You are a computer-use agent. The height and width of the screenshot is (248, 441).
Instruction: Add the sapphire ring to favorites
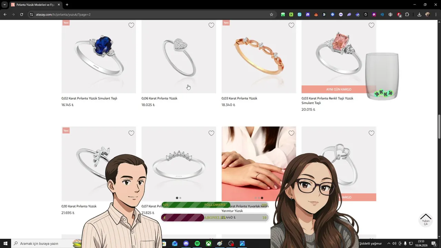[x=131, y=25]
